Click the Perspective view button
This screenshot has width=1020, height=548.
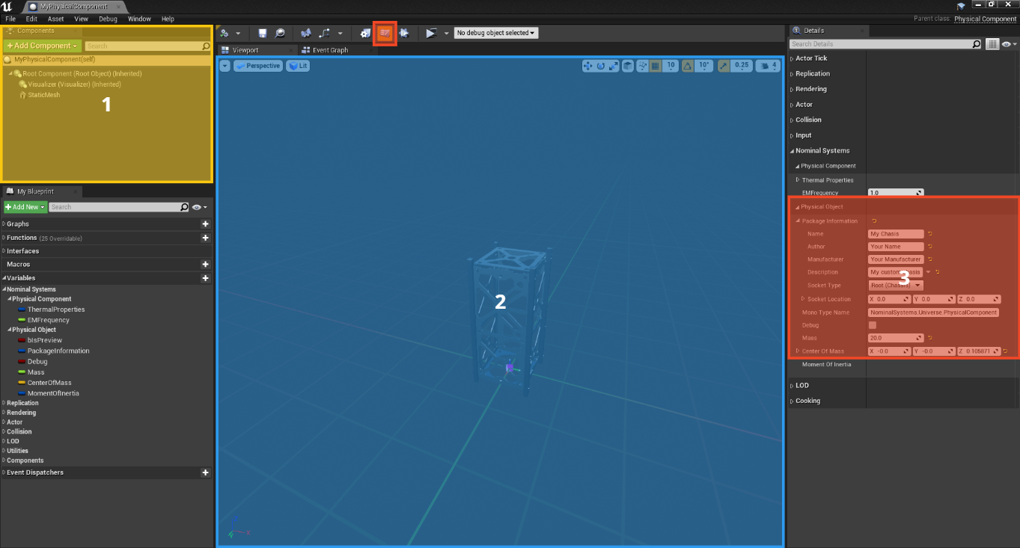tap(258, 66)
